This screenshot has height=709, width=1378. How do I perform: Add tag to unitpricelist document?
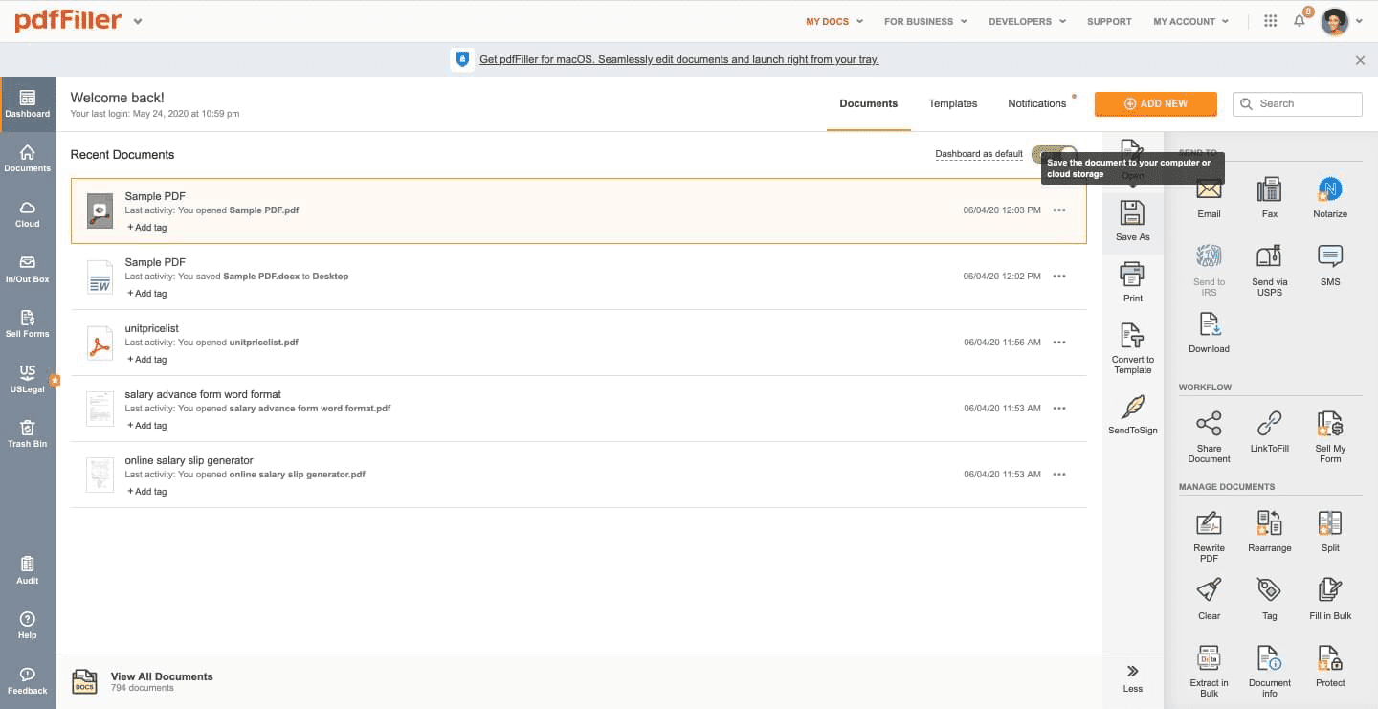click(147, 360)
